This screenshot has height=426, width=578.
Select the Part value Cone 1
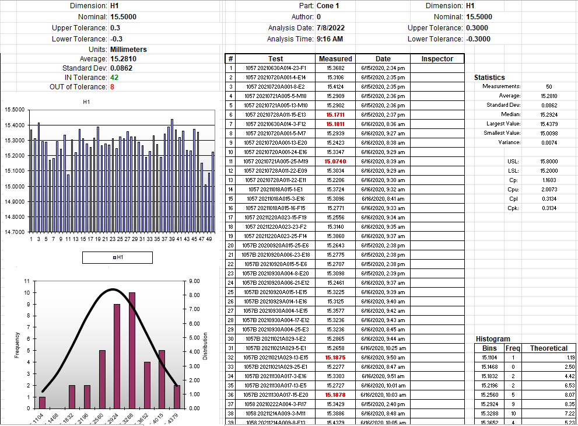pos(328,6)
